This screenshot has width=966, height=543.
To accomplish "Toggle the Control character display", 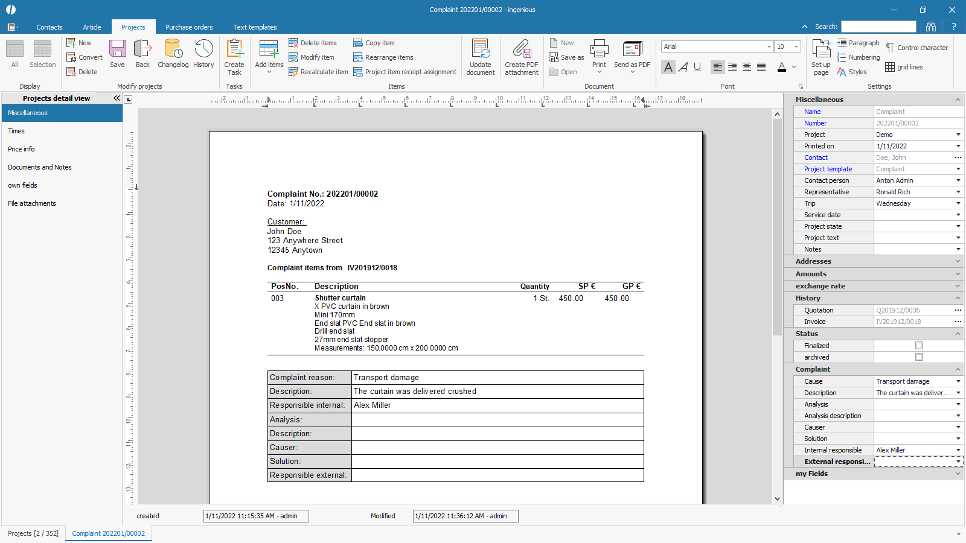I will (x=916, y=48).
